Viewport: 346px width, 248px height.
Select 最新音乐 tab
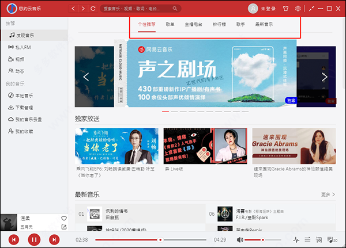264,24
